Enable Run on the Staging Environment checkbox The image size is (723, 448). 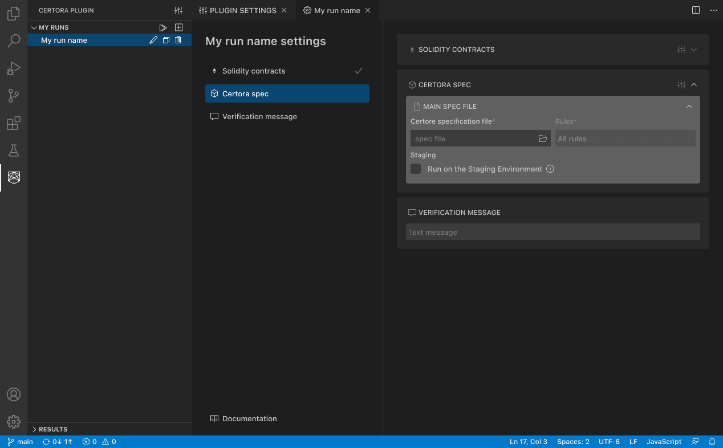pyautogui.click(x=416, y=169)
